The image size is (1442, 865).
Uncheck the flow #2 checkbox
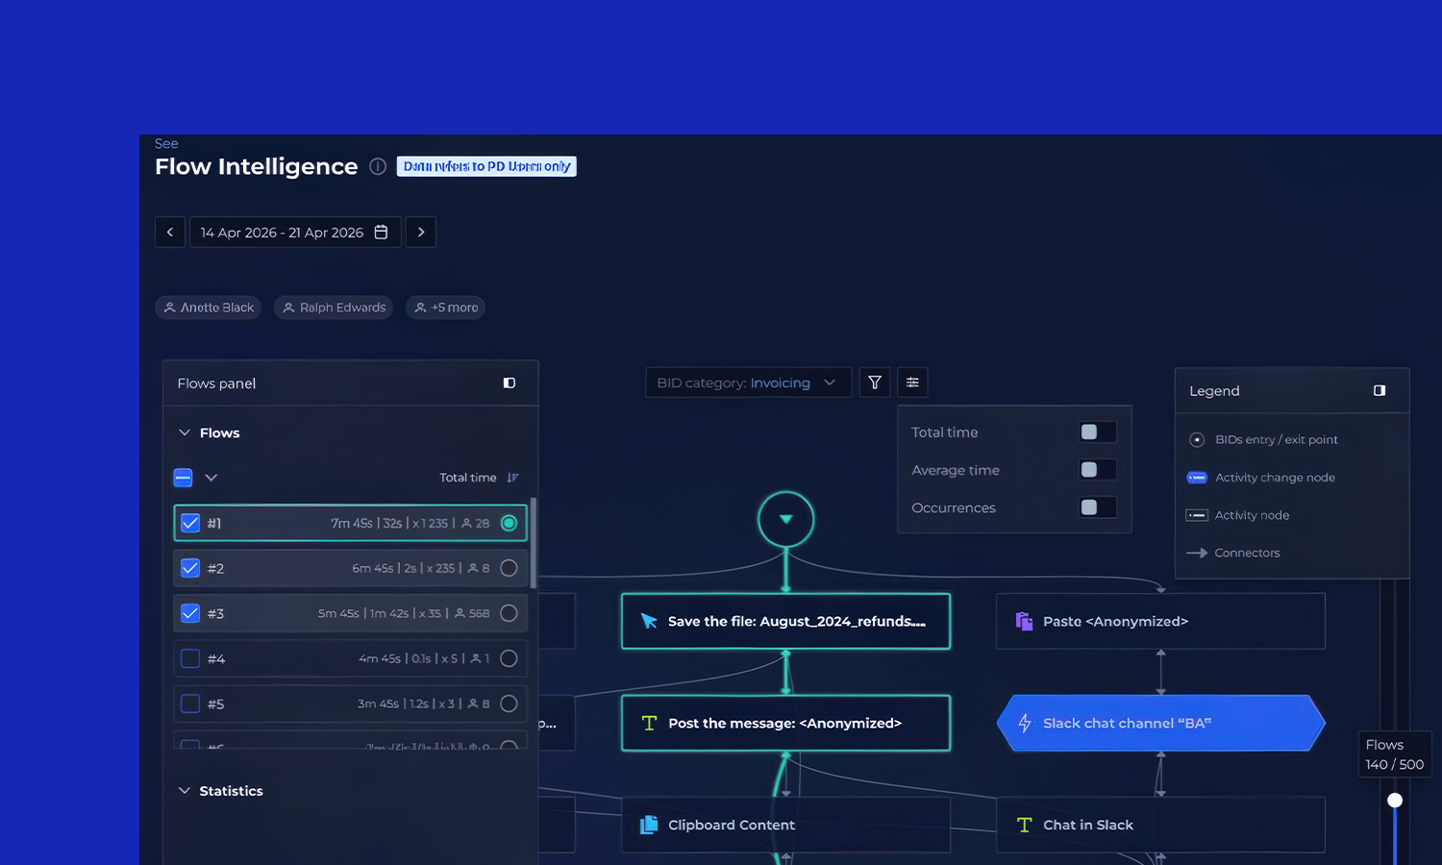(x=190, y=568)
